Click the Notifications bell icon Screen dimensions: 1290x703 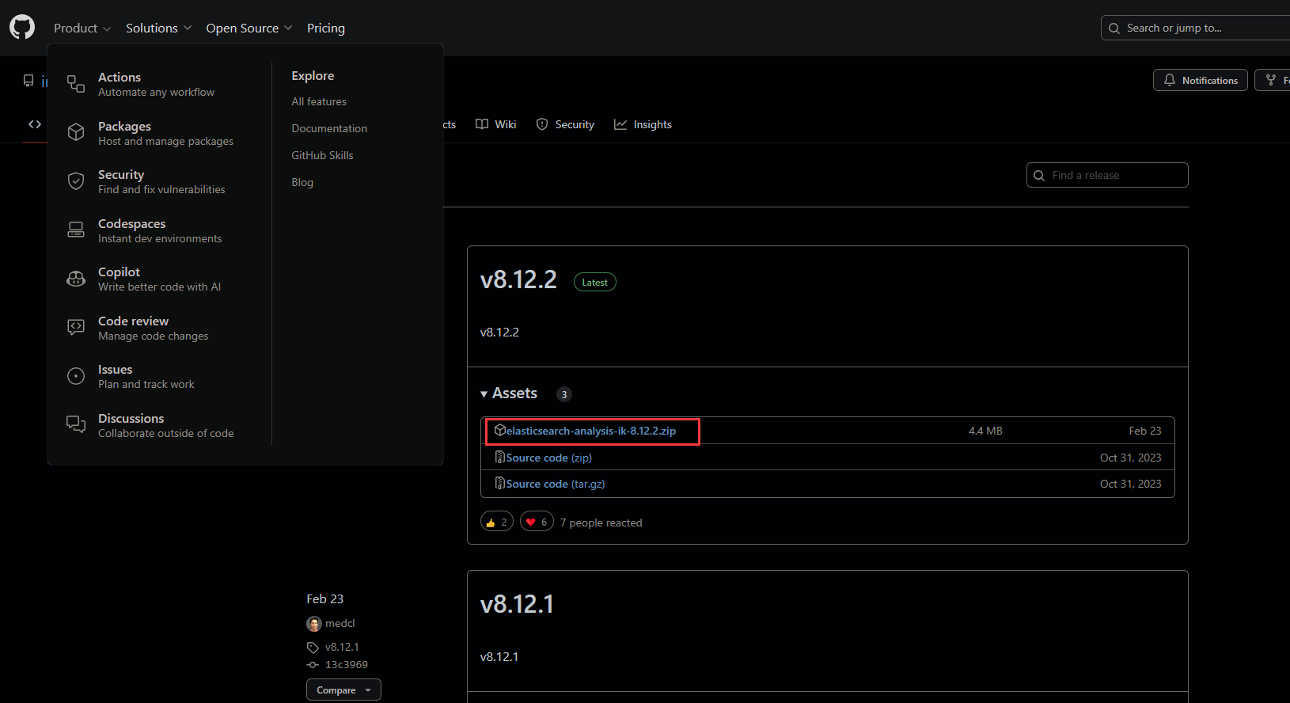(x=1170, y=80)
